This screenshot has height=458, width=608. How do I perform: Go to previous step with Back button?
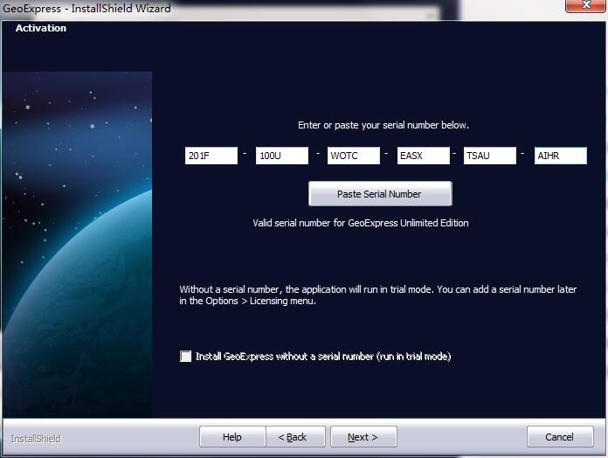295,437
